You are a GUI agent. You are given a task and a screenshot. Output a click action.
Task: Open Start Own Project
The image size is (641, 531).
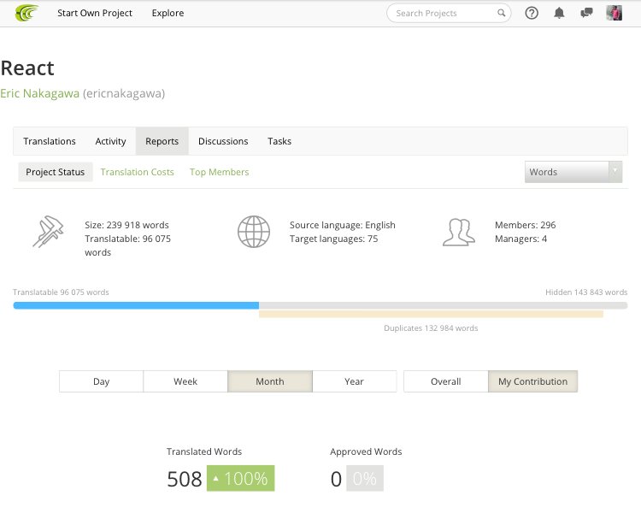click(94, 13)
